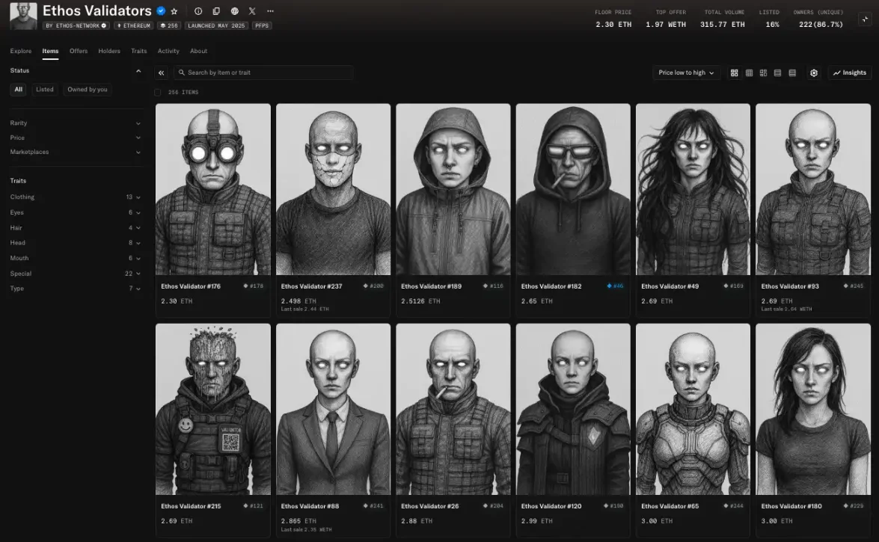
Task: Collapse the filter sidebar with double chevron
Action: click(x=162, y=73)
